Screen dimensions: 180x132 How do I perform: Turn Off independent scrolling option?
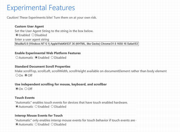[25, 89]
